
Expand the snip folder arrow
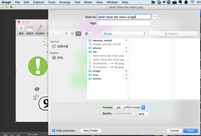[x=126, y=75]
